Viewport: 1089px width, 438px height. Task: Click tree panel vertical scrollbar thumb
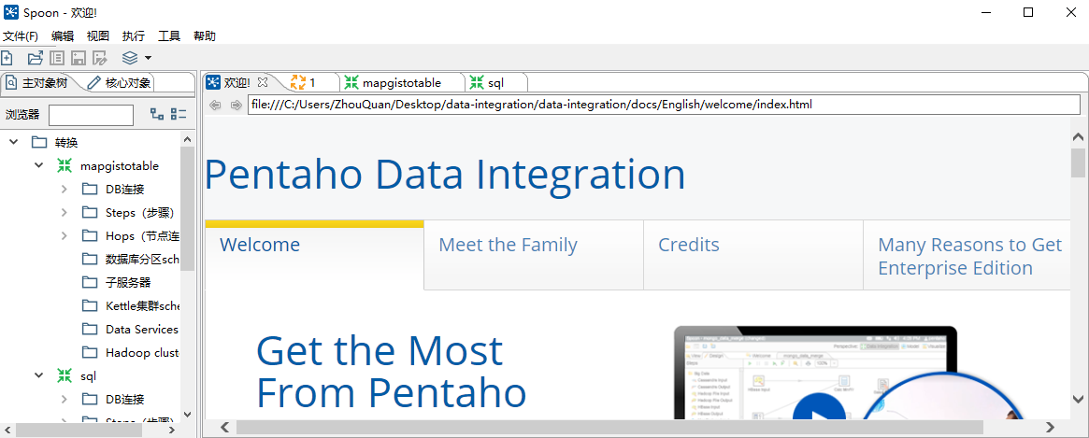(x=188, y=208)
